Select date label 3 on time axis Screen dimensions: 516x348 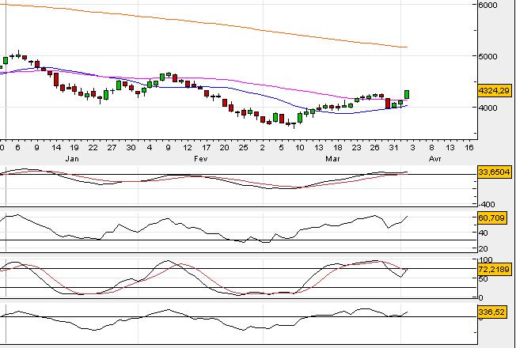[412, 148]
